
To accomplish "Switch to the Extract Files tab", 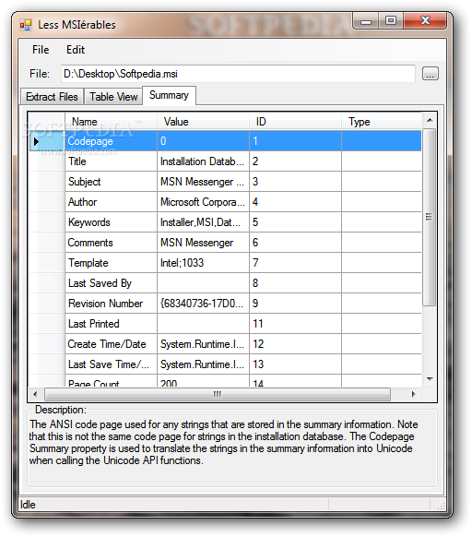I will click(52, 97).
